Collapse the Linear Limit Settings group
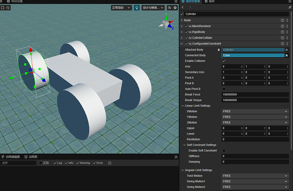293x191 pixels. pos(183,106)
